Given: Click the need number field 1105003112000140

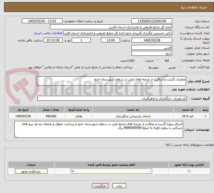Looking at the screenshot, I should click(152, 21).
